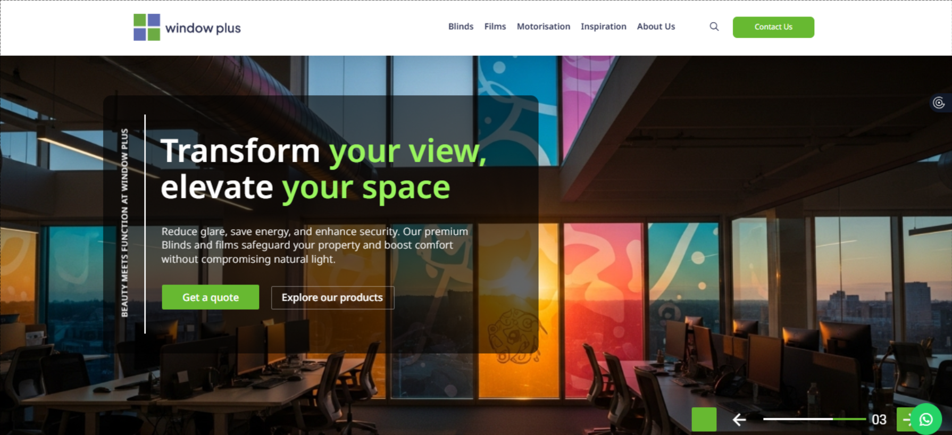The image size is (952, 435).
Task: Open the Blinds menu
Action: tap(461, 27)
